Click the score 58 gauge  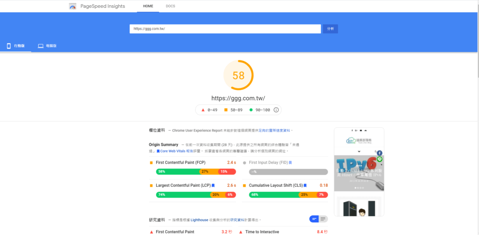(239, 75)
